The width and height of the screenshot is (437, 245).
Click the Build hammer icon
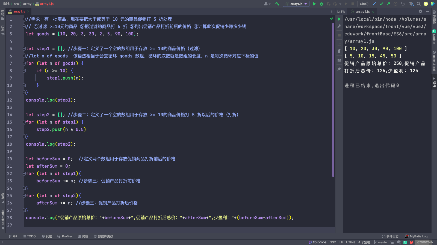(x=277, y=4)
